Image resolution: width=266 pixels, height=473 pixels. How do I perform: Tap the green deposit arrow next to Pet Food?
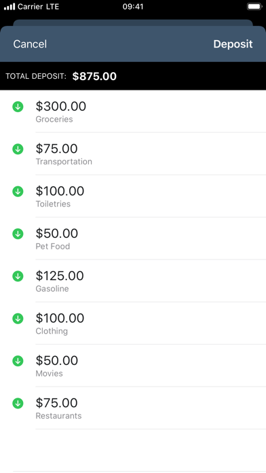pyautogui.click(x=18, y=234)
